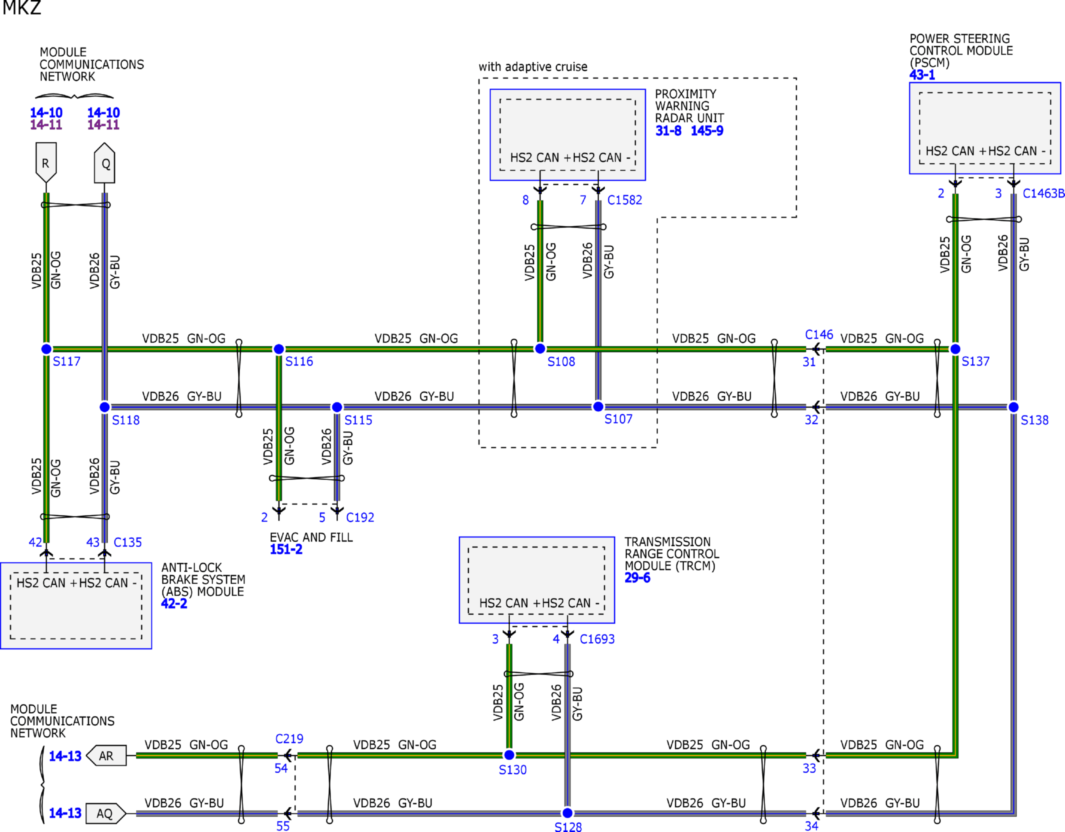Screen dimensions: 1065x832
Task: Open the 145-9 page reference link
Action: tap(707, 131)
